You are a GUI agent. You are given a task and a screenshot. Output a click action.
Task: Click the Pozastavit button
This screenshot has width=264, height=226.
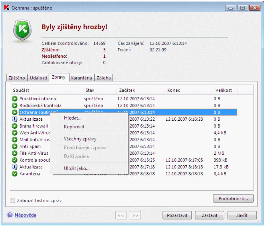[177, 215]
